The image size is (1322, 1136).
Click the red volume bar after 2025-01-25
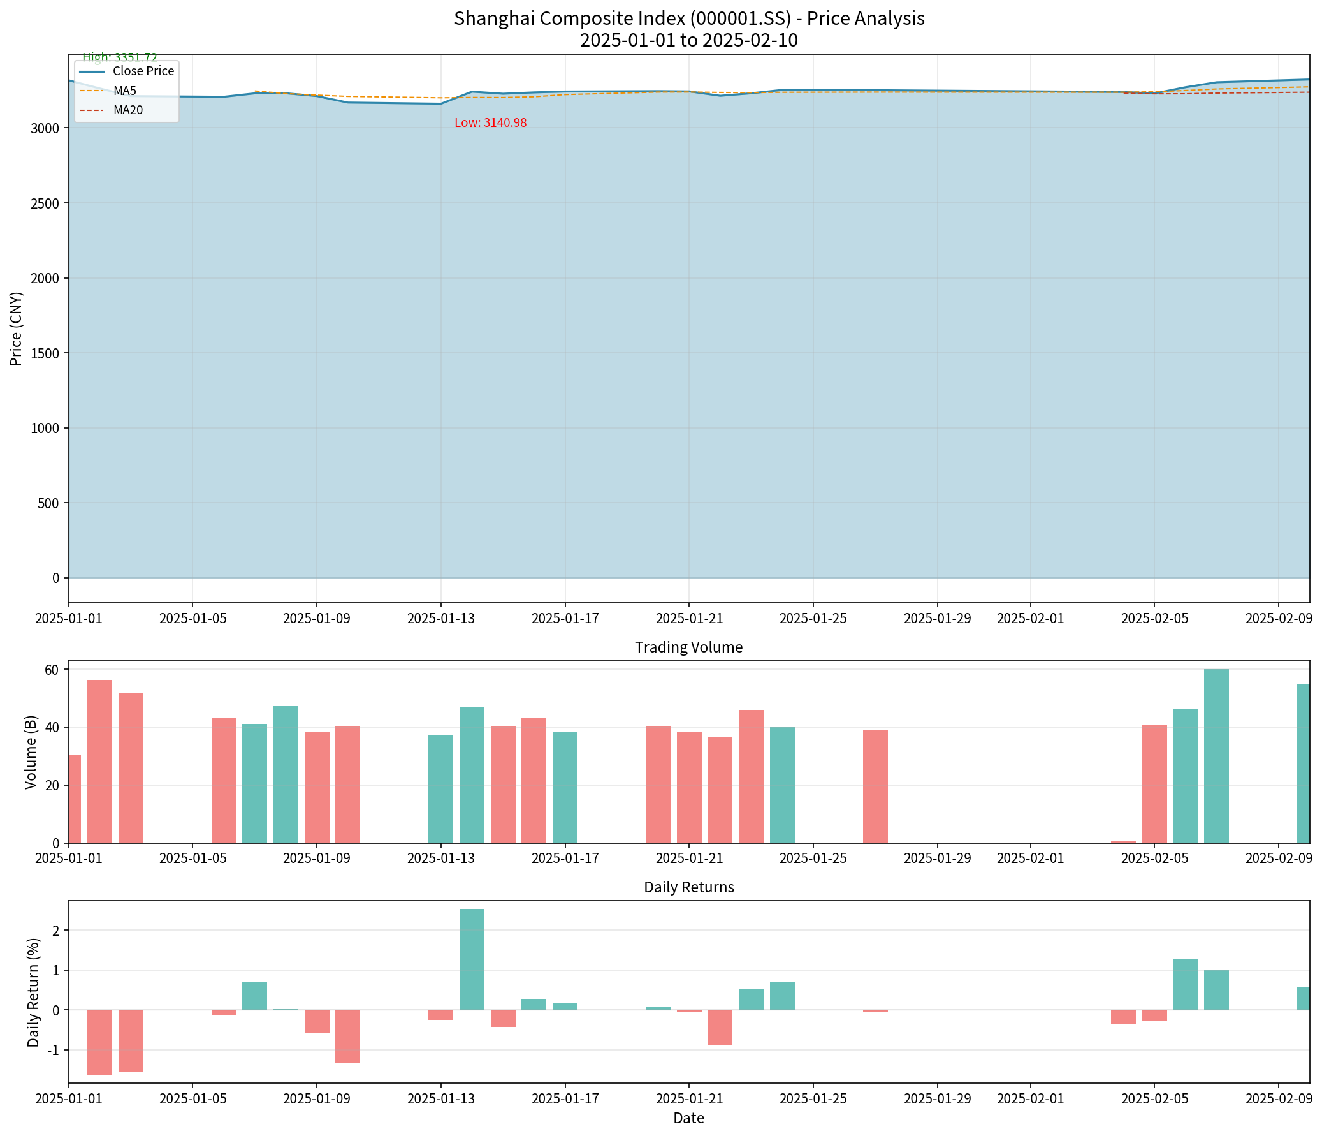875,786
